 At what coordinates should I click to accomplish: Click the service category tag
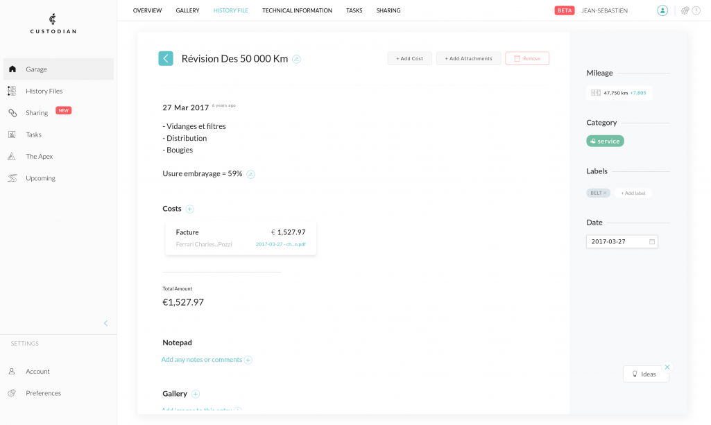(606, 141)
